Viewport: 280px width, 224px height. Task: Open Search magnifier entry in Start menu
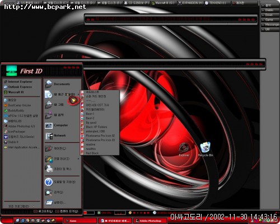(x=54, y=192)
